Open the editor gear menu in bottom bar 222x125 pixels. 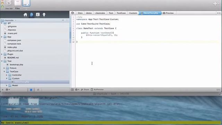pos(77,90)
